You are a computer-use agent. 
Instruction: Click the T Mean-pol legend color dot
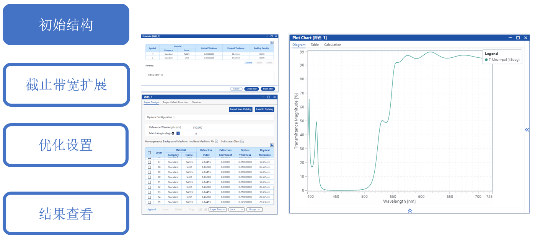pos(486,60)
